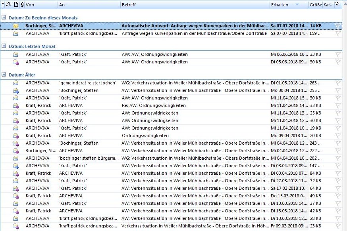Flag the Di 01.05.2018 WG: Verkehrssituation message
Viewport: 347px width, 231px height.
coord(338,83)
